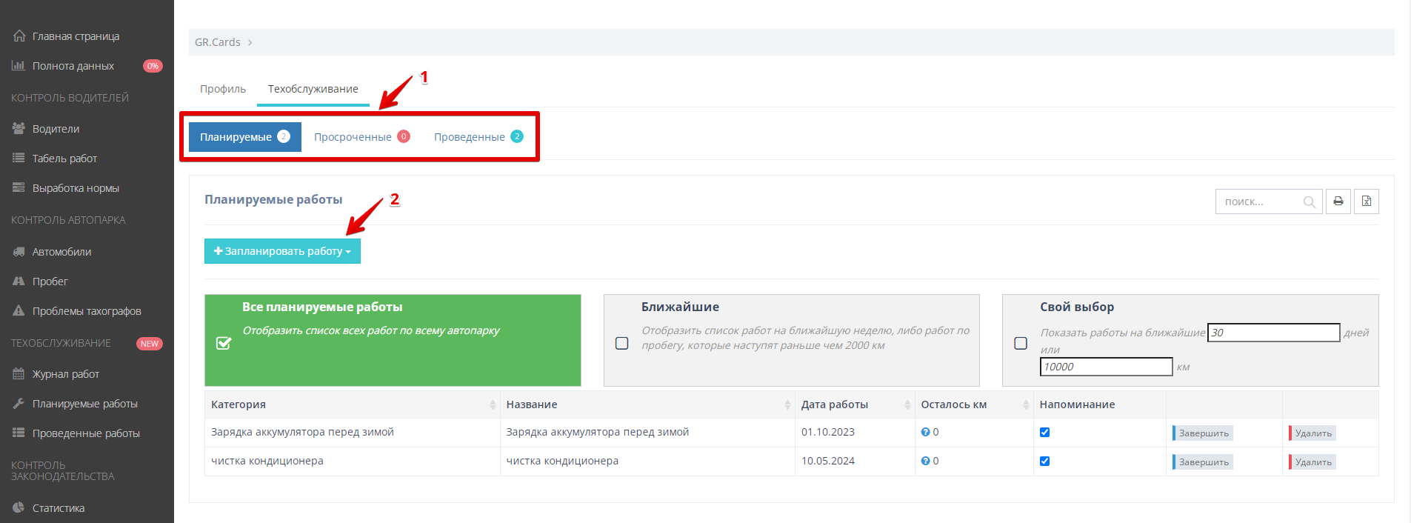Click the print icon button

point(1338,201)
